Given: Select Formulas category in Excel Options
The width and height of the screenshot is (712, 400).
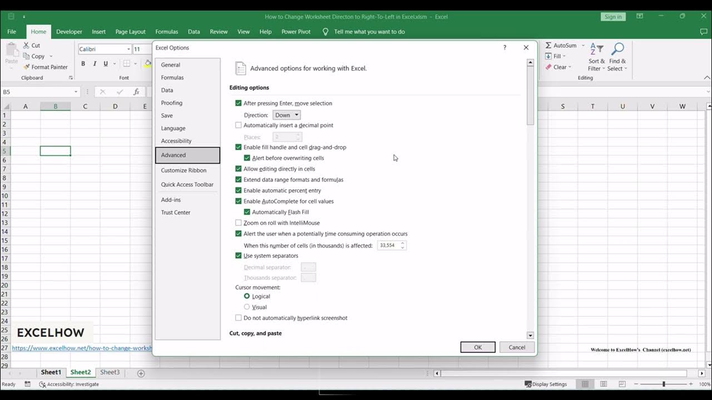Looking at the screenshot, I should (x=187, y=78).
